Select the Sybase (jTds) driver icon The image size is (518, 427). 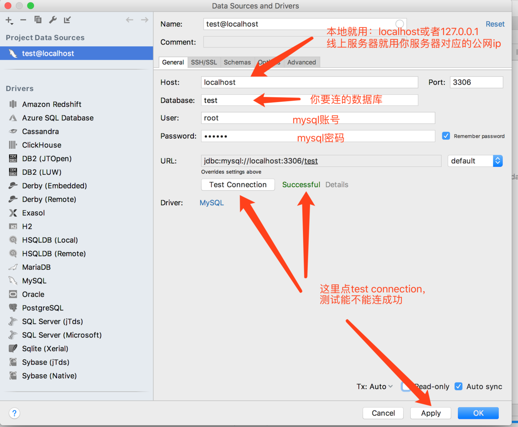point(13,362)
